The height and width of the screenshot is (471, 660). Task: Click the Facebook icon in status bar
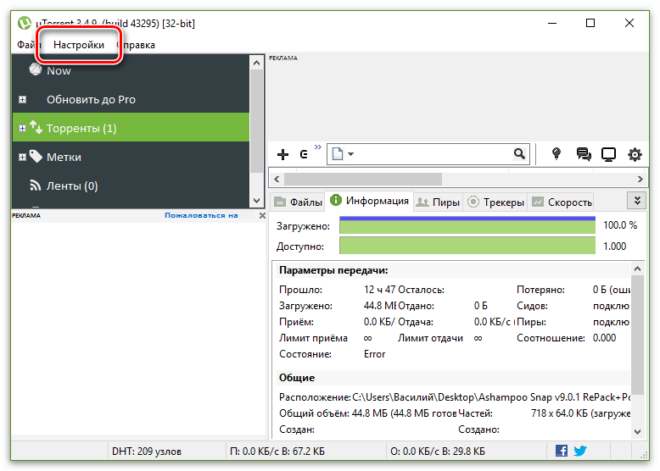[561, 451]
